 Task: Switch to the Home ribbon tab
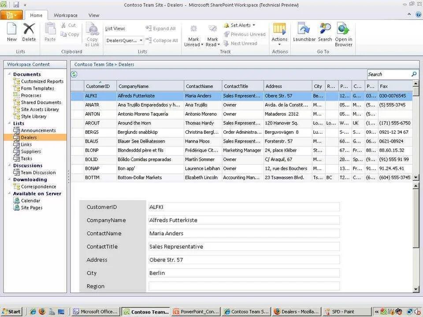[36, 15]
